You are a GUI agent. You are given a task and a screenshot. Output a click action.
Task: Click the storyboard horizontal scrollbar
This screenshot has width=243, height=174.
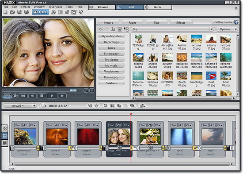click(122, 164)
